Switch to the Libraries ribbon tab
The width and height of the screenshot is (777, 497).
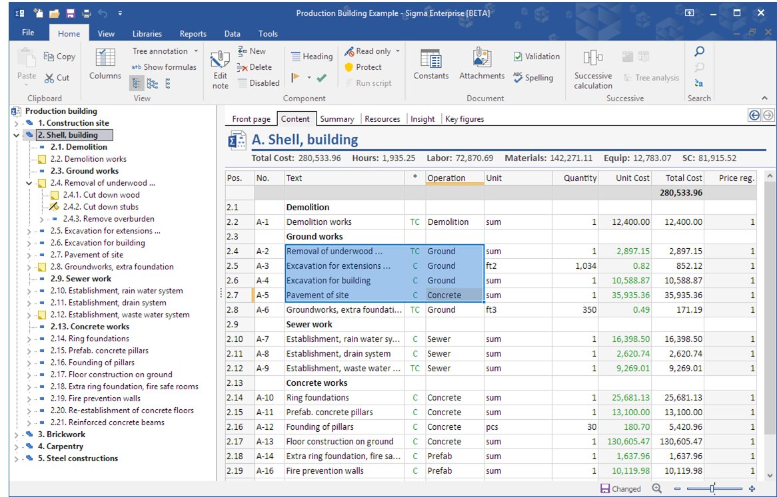coord(147,34)
